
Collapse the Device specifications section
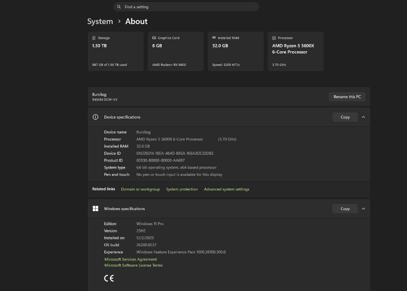click(363, 117)
